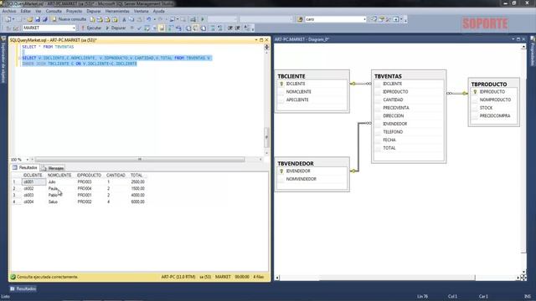
Task: Start debugging with Depurar button
Action: (x=116, y=28)
